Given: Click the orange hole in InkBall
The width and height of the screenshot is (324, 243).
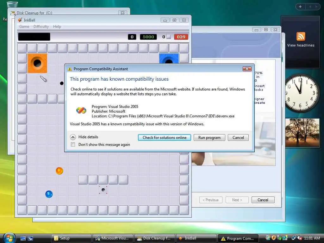Looking at the screenshot, I should (x=37, y=63).
